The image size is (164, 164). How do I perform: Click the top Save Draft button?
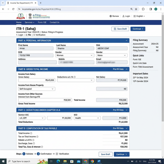pyautogui.click(x=120, y=29)
